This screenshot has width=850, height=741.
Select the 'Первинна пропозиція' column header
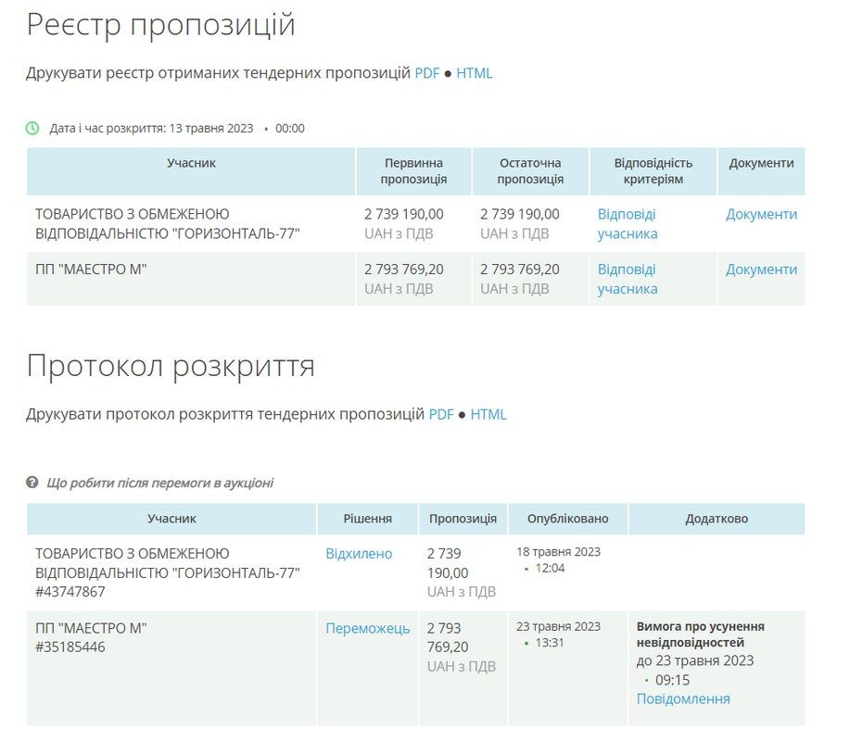tap(412, 170)
